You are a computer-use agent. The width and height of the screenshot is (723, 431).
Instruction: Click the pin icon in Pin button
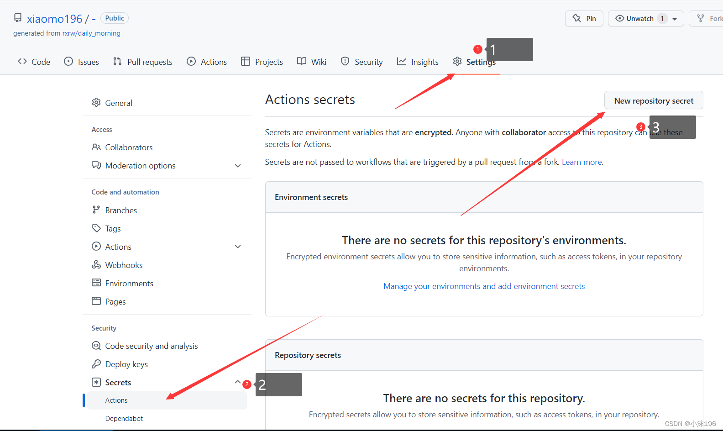[x=577, y=18]
